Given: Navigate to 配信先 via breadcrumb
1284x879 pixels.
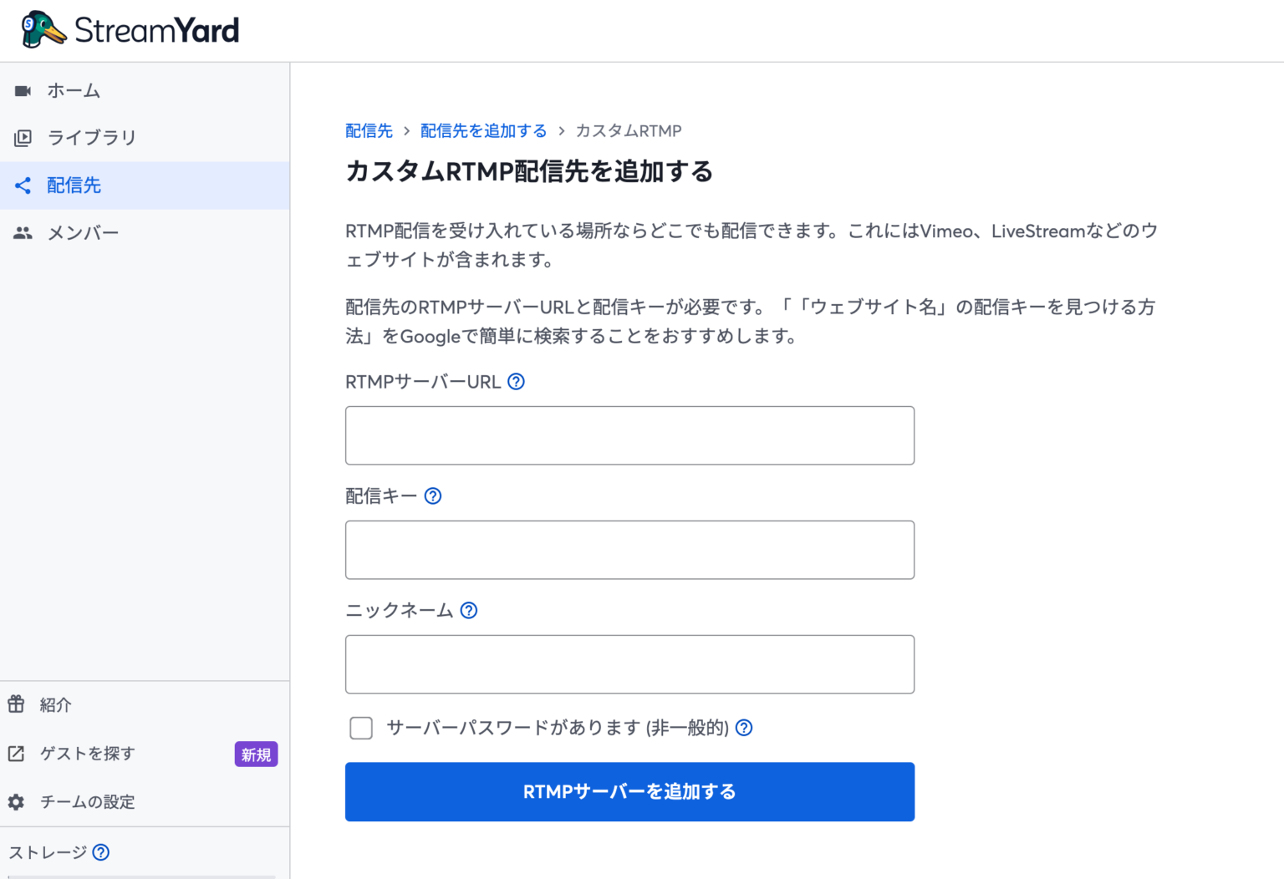Looking at the screenshot, I should tap(368, 130).
